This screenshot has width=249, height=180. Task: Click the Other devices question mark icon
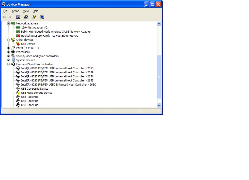13,40
